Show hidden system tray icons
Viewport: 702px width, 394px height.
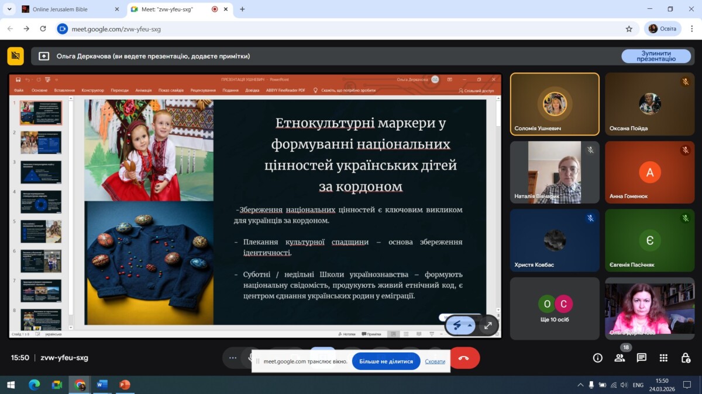pos(580,385)
